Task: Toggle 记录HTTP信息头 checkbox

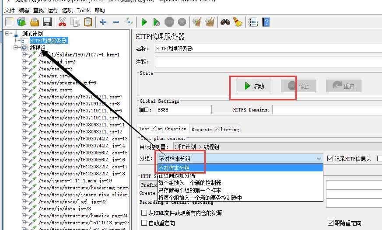Action: (x=330, y=159)
